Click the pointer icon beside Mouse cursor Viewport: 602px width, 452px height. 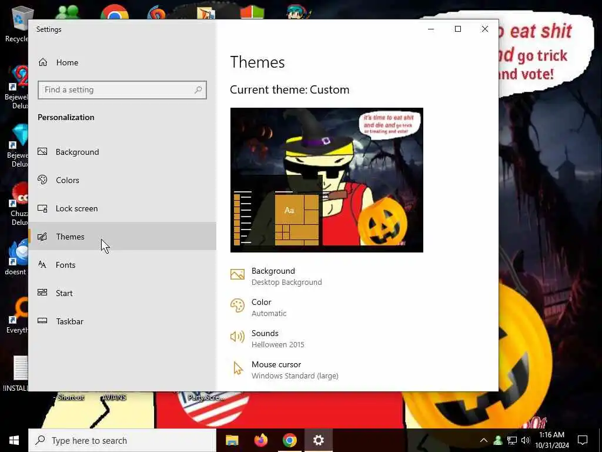[x=238, y=368]
